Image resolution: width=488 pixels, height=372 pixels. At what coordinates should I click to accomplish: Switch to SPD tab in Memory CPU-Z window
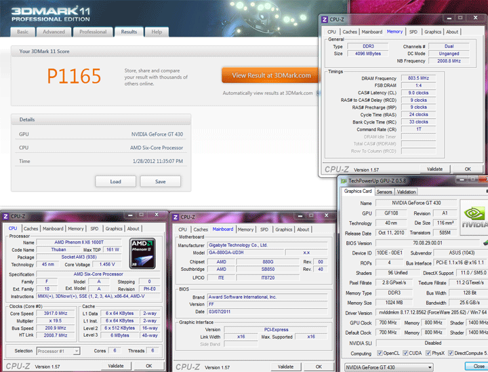(x=413, y=32)
